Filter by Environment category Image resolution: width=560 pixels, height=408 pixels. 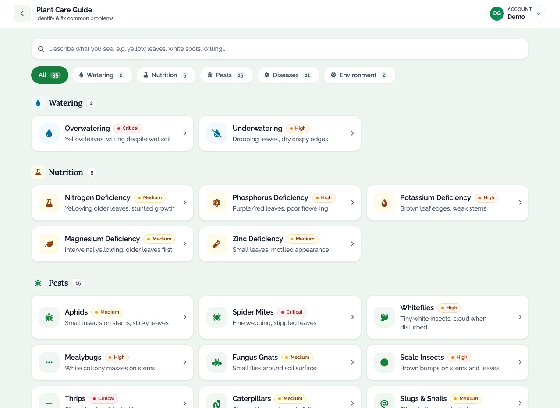(x=359, y=75)
